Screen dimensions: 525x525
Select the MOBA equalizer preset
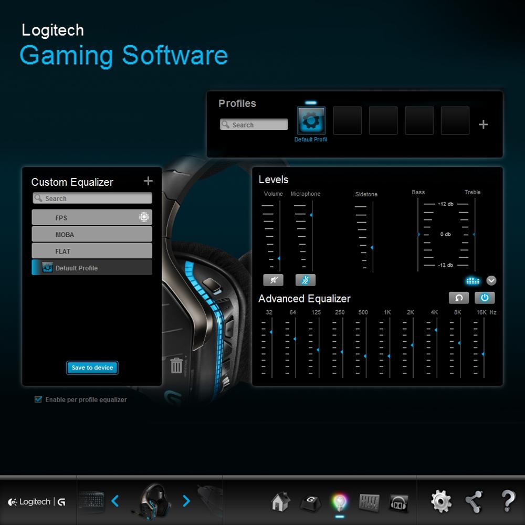[x=92, y=234]
